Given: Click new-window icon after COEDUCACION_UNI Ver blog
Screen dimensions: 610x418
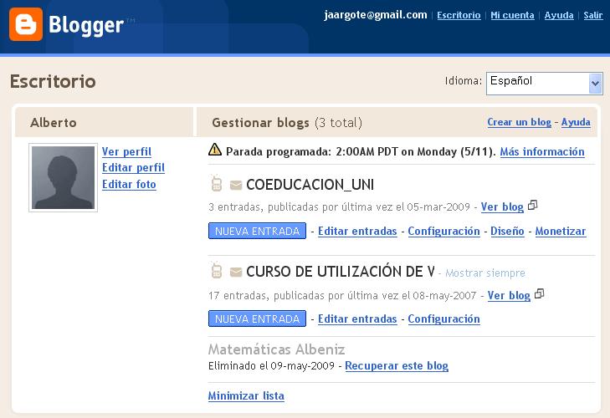Looking at the screenshot, I should (532, 205).
